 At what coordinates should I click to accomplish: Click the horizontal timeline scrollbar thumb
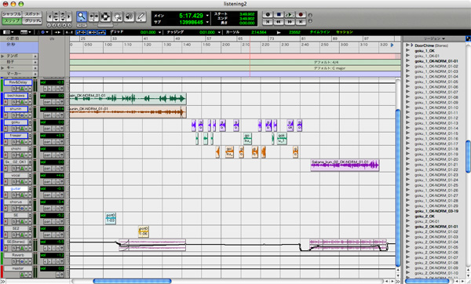click(132, 282)
